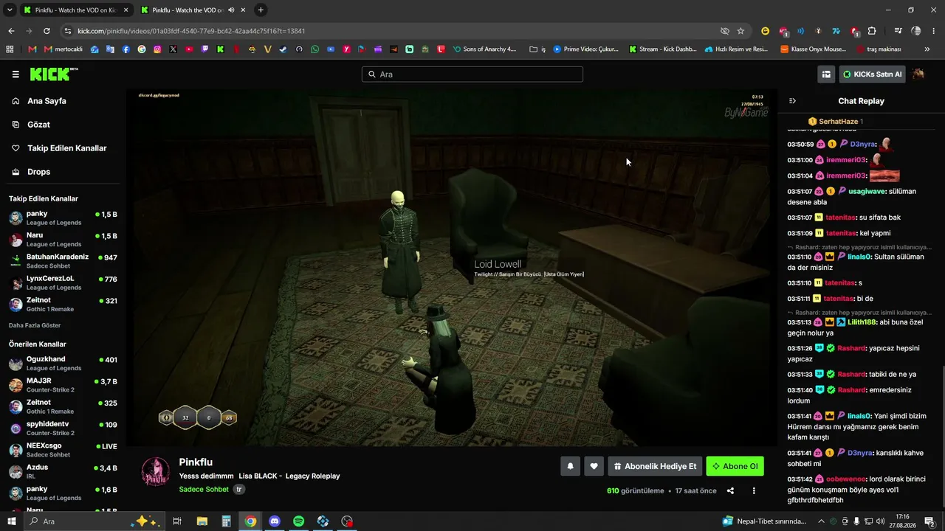The width and height of the screenshot is (945, 531).
Task: Open the Chrome extensions puzzle menu
Action: point(872,31)
